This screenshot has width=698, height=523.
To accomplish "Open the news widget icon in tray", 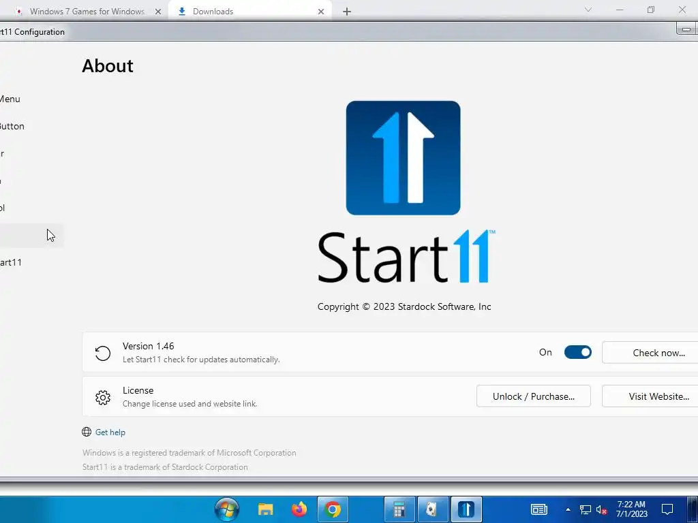I will [x=538, y=509].
